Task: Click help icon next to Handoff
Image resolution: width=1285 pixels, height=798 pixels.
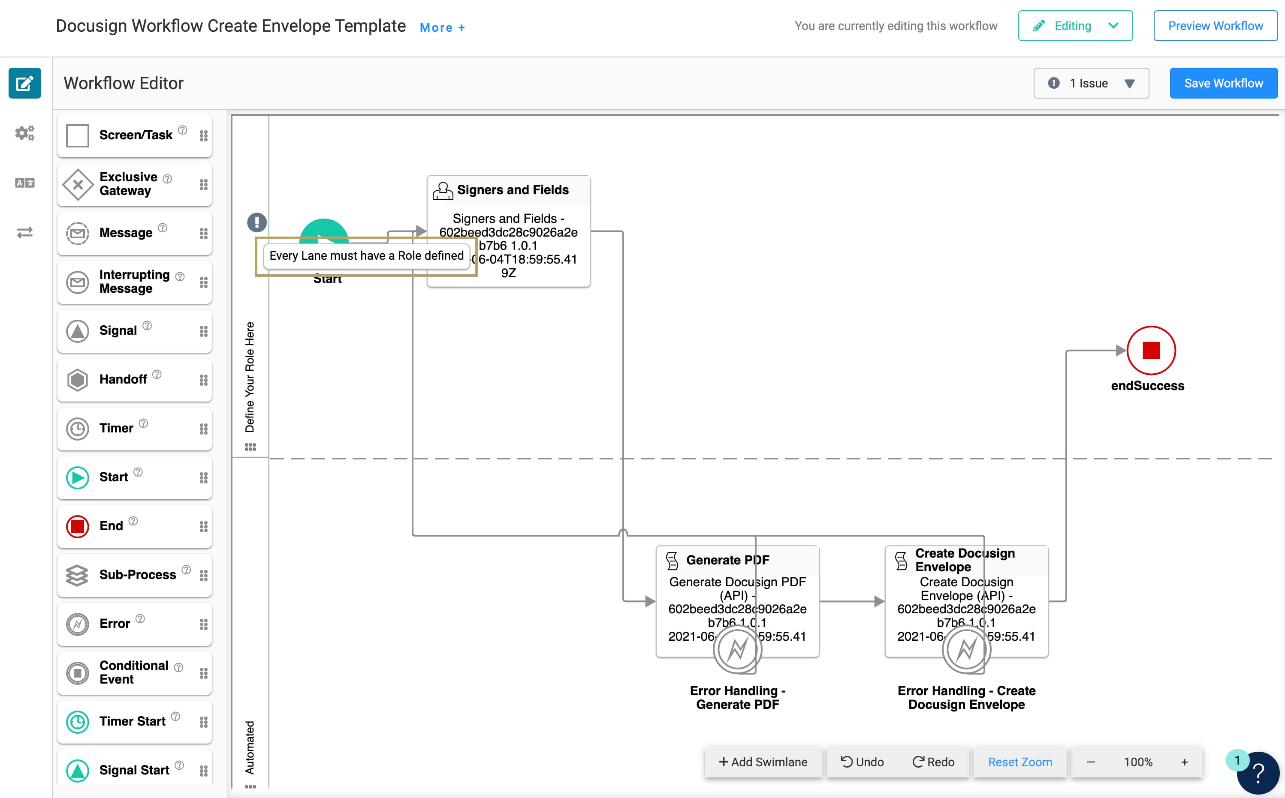Action: 157,374
